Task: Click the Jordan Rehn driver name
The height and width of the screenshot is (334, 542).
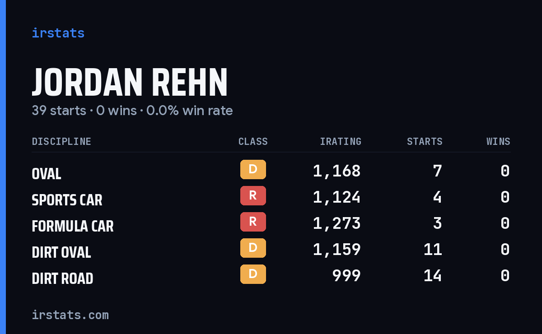Action: click(x=130, y=83)
